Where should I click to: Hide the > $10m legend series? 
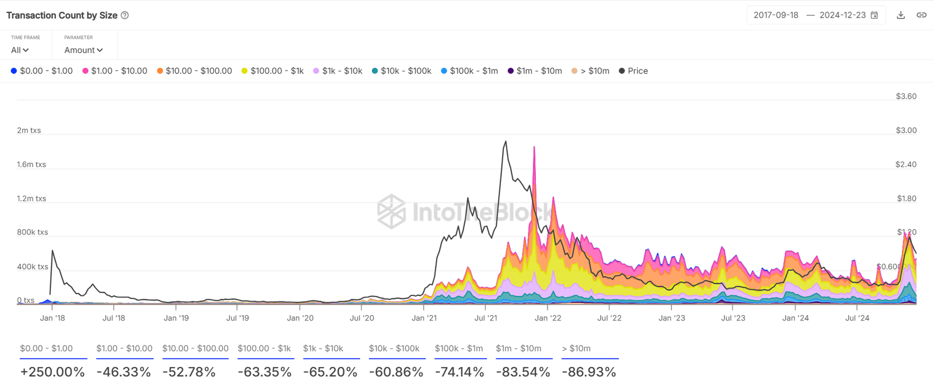pyautogui.click(x=590, y=71)
